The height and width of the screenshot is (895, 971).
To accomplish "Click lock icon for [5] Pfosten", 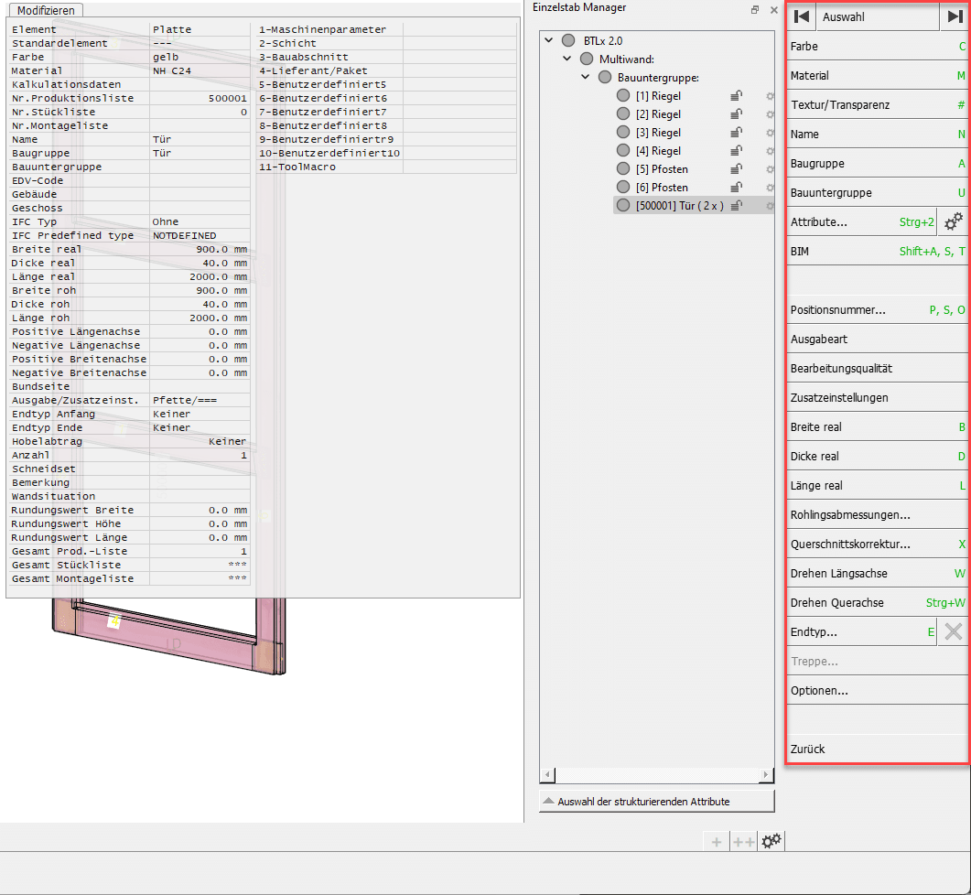I will (x=736, y=169).
